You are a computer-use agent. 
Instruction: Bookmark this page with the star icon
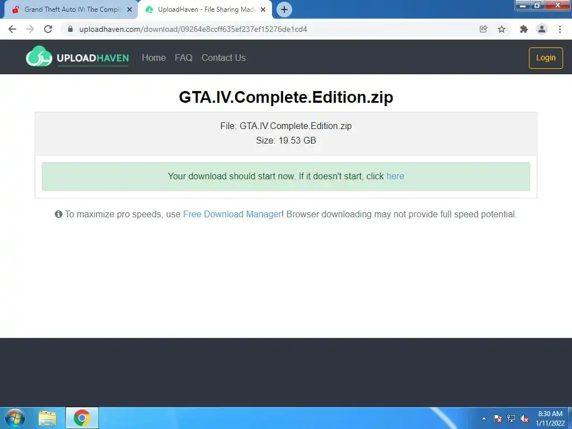[502, 29]
